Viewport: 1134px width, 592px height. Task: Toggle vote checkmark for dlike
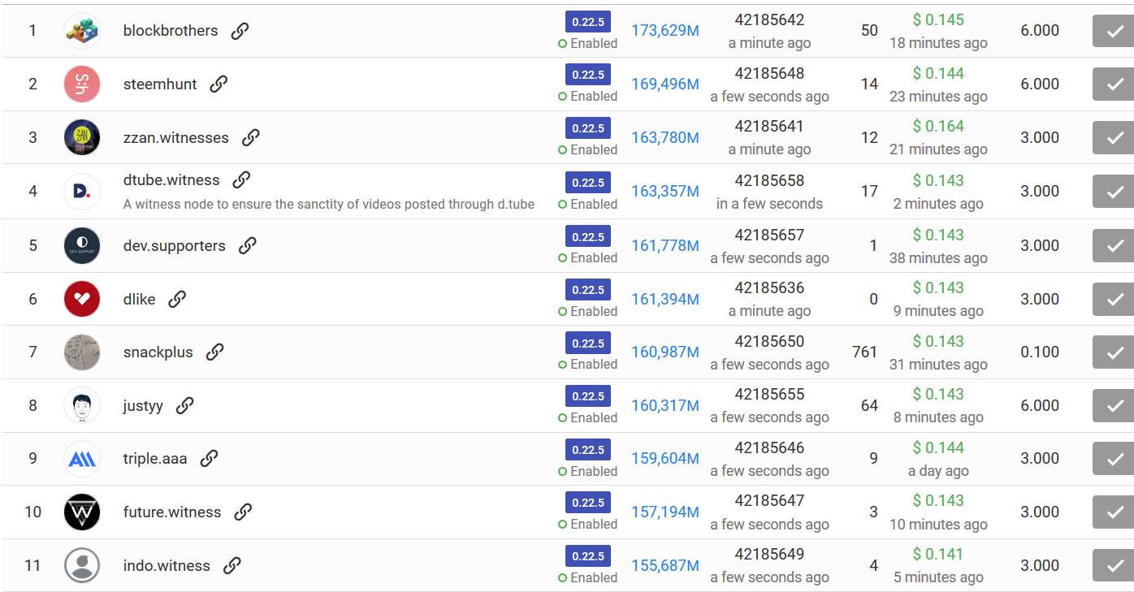[1114, 299]
